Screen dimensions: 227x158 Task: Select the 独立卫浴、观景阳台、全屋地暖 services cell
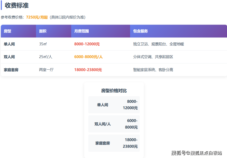coord(158,44)
